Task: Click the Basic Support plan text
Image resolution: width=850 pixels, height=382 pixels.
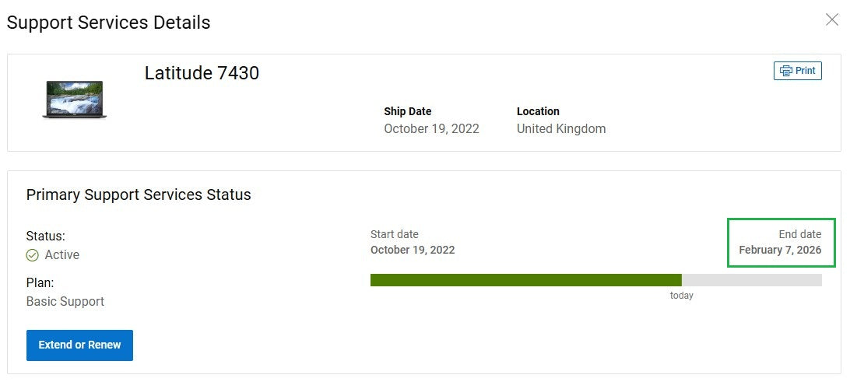Action: [x=65, y=302]
